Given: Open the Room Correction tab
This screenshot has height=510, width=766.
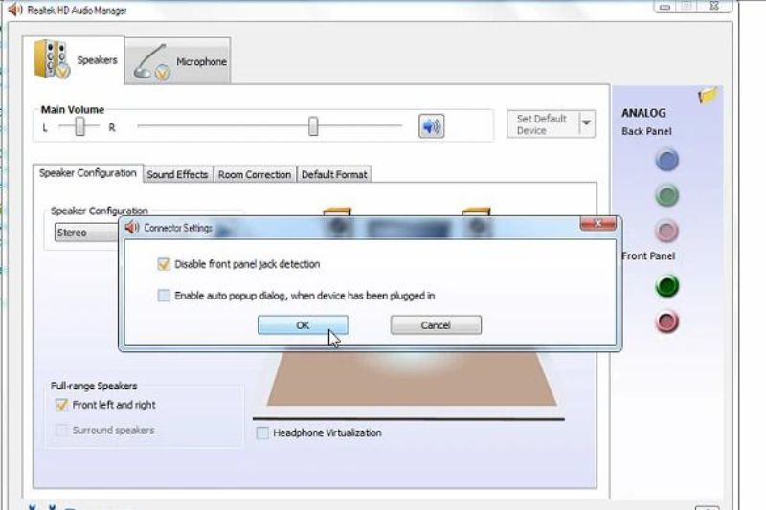Looking at the screenshot, I should 255,174.
